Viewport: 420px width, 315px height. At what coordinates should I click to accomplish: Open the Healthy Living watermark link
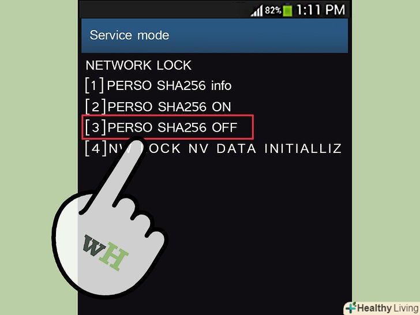(382, 308)
